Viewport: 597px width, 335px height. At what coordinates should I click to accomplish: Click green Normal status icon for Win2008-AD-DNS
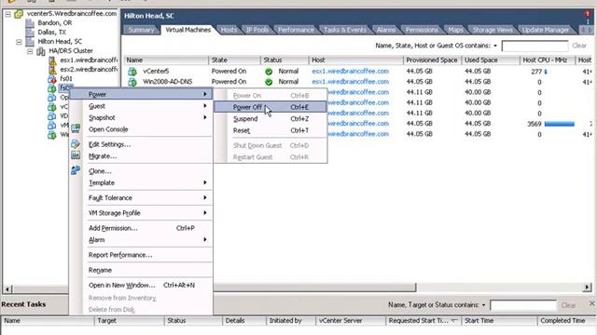coord(269,82)
